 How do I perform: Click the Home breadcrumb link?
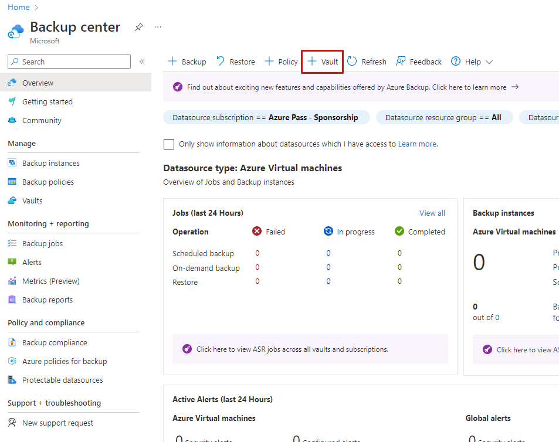point(19,7)
